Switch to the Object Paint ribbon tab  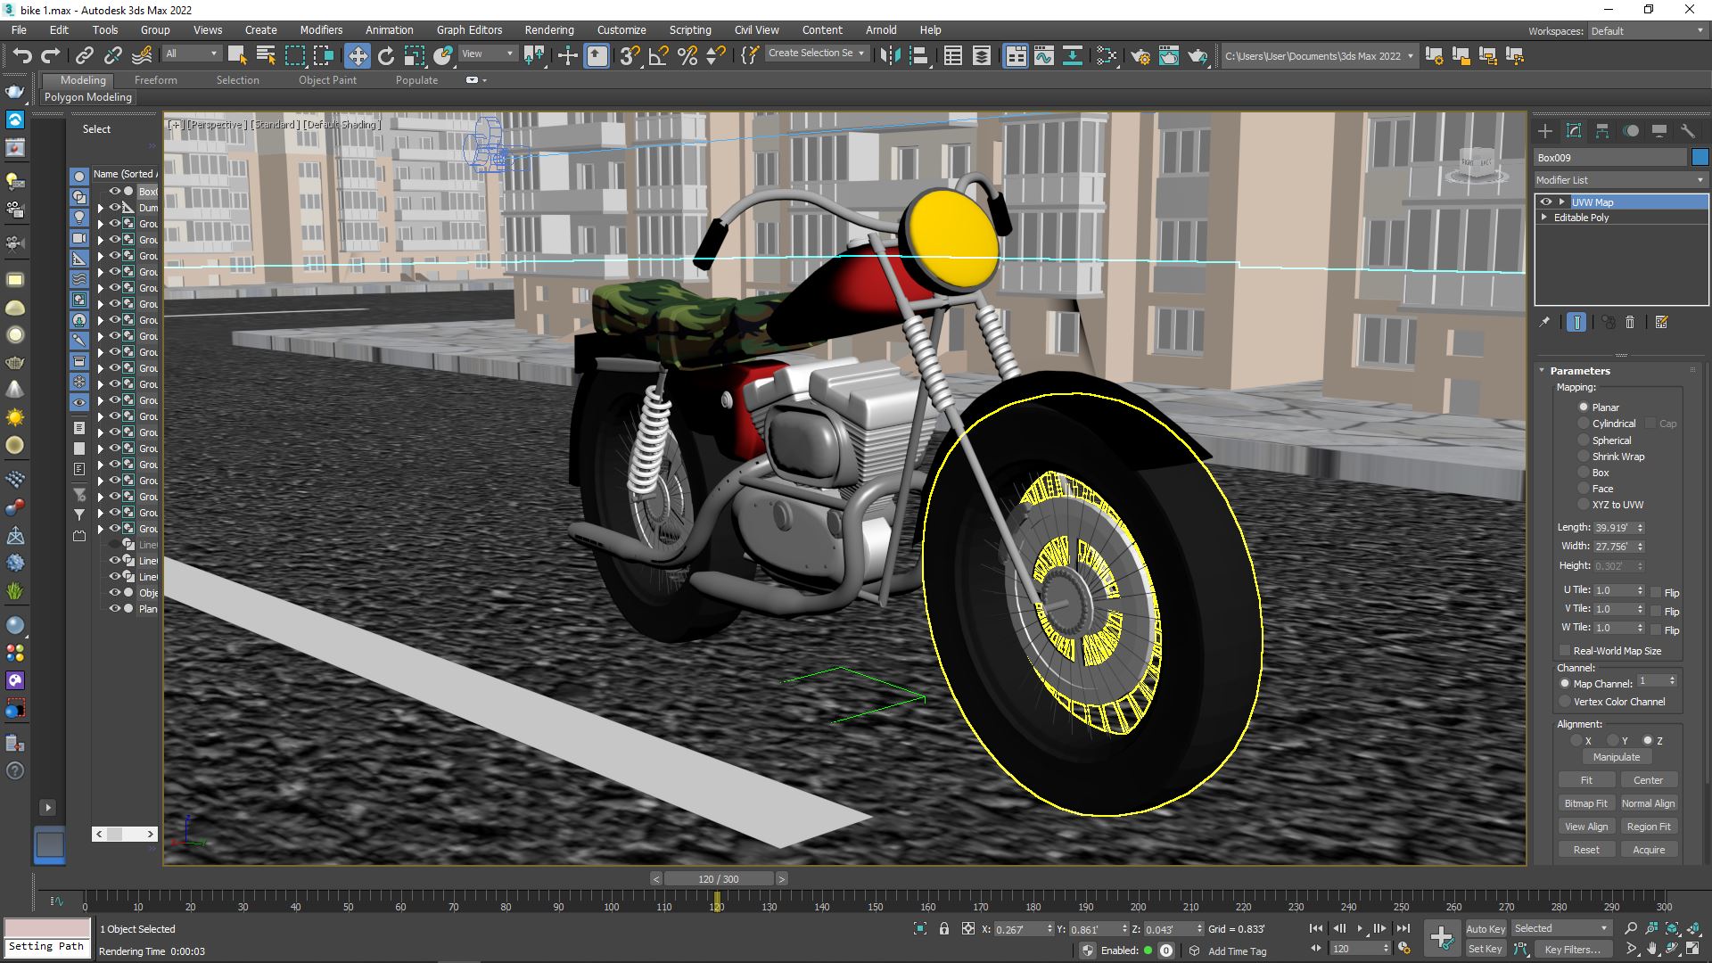click(x=327, y=80)
